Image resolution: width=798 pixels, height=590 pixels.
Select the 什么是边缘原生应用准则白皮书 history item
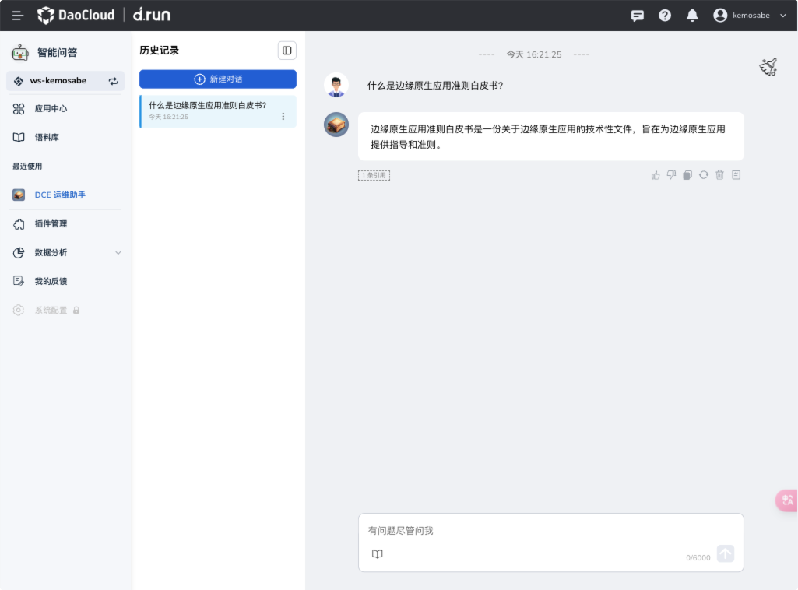point(218,111)
